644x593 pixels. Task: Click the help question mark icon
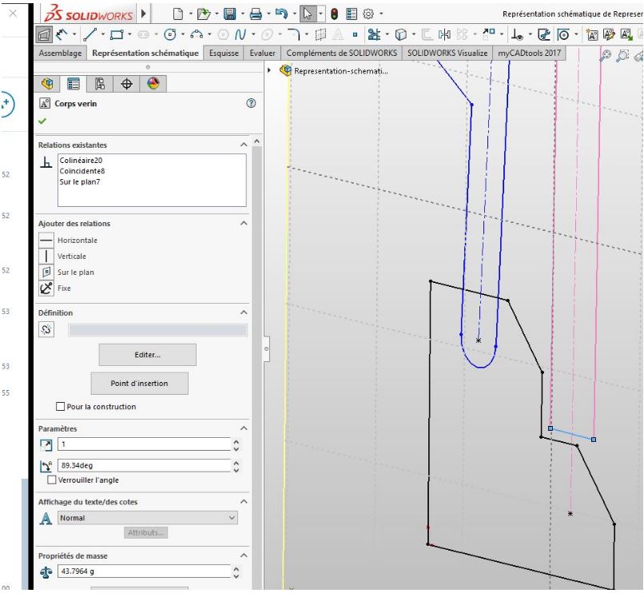click(x=251, y=103)
